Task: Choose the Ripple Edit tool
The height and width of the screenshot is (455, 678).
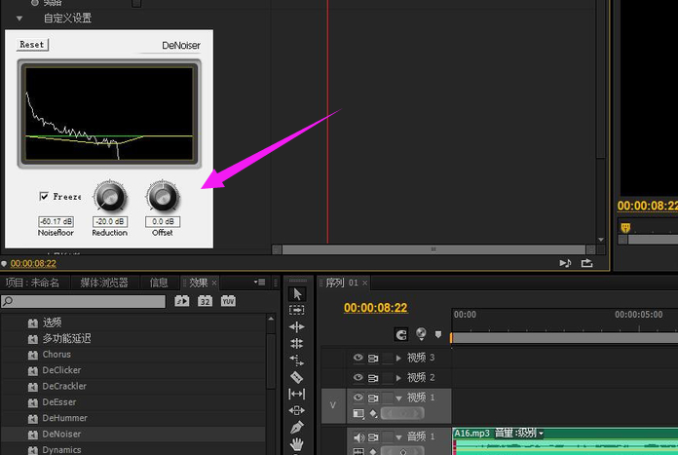Action: click(297, 327)
